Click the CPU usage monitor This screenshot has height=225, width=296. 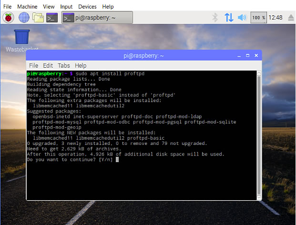[258, 18]
